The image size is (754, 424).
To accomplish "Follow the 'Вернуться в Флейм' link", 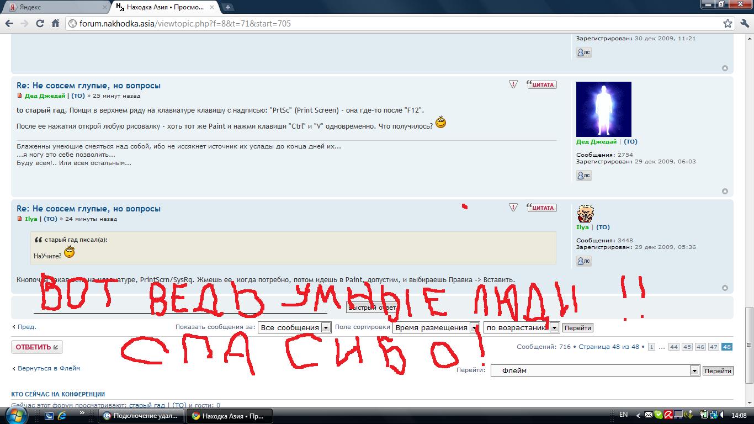I will 49,368.
